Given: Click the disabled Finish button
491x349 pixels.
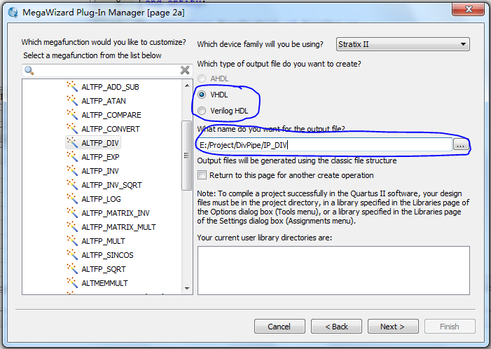Looking at the screenshot, I should 450,327.
